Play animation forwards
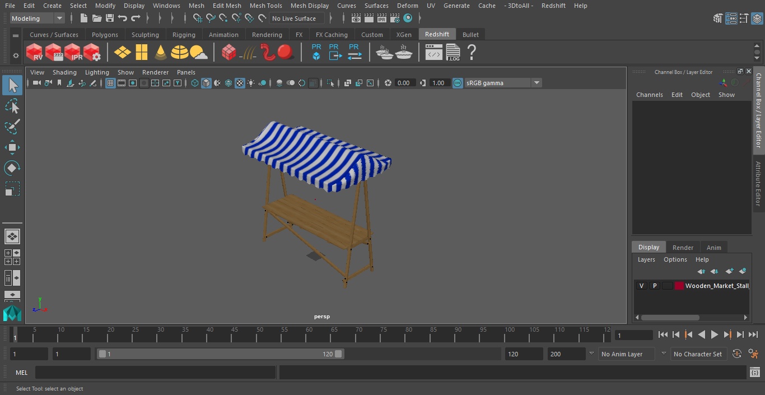Viewport: 765px width, 395px height. 715,334
